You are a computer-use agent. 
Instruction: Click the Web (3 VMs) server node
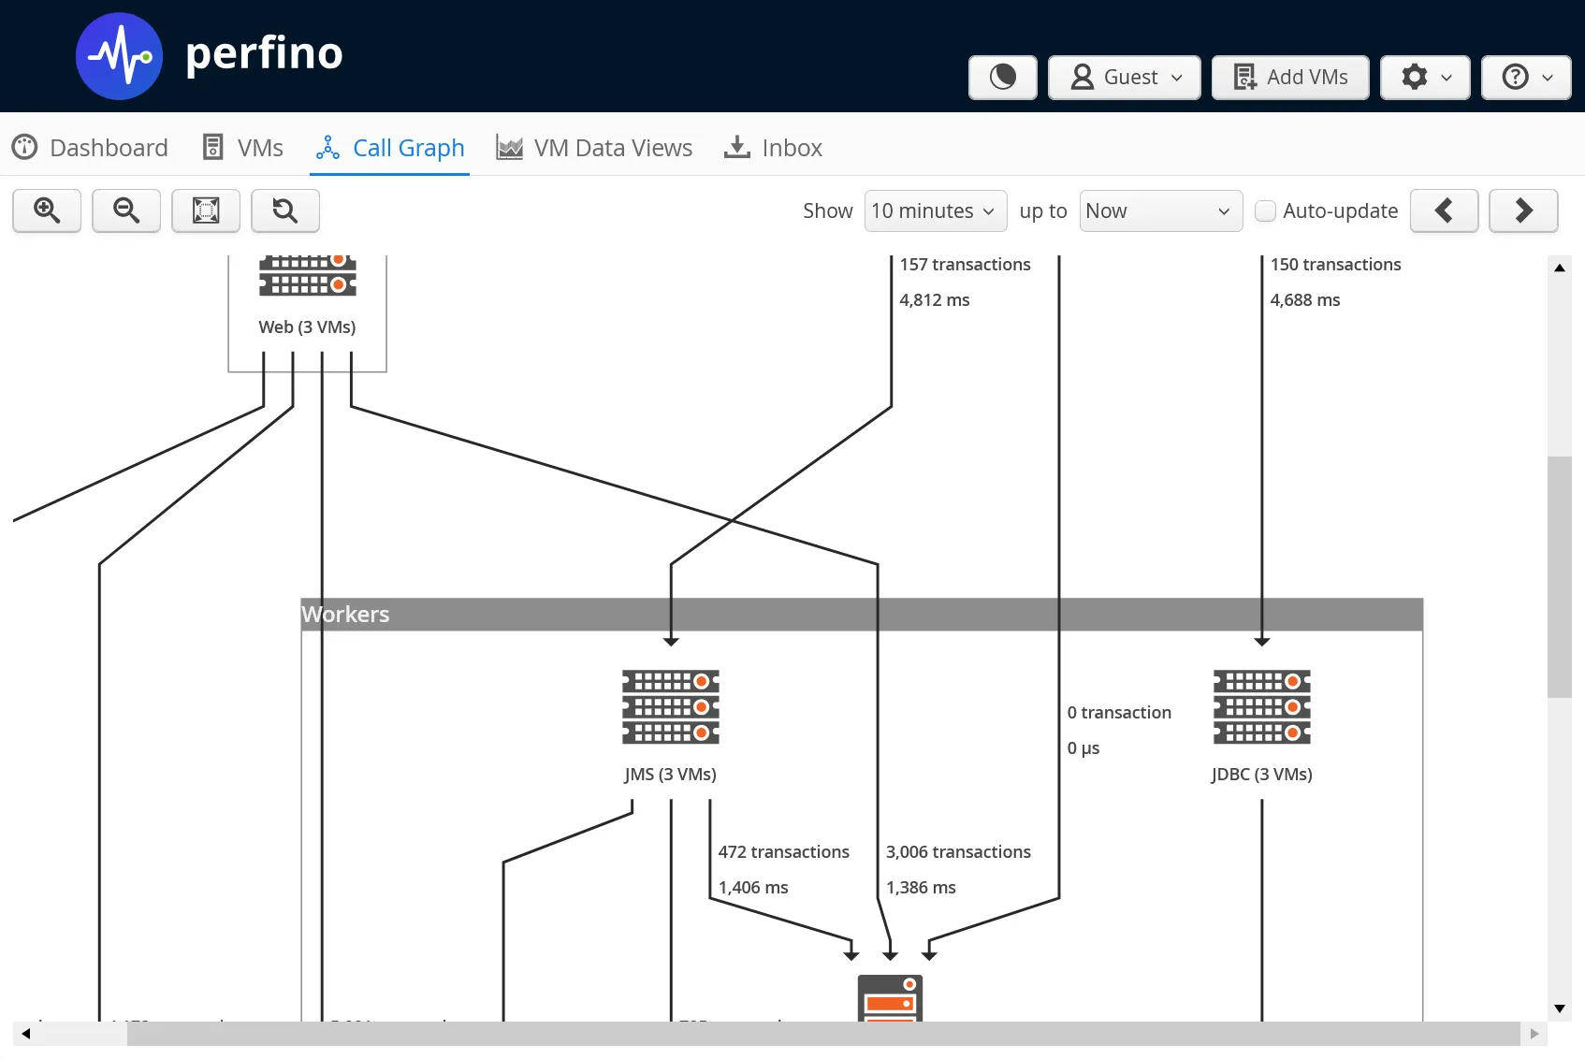click(x=307, y=278)
